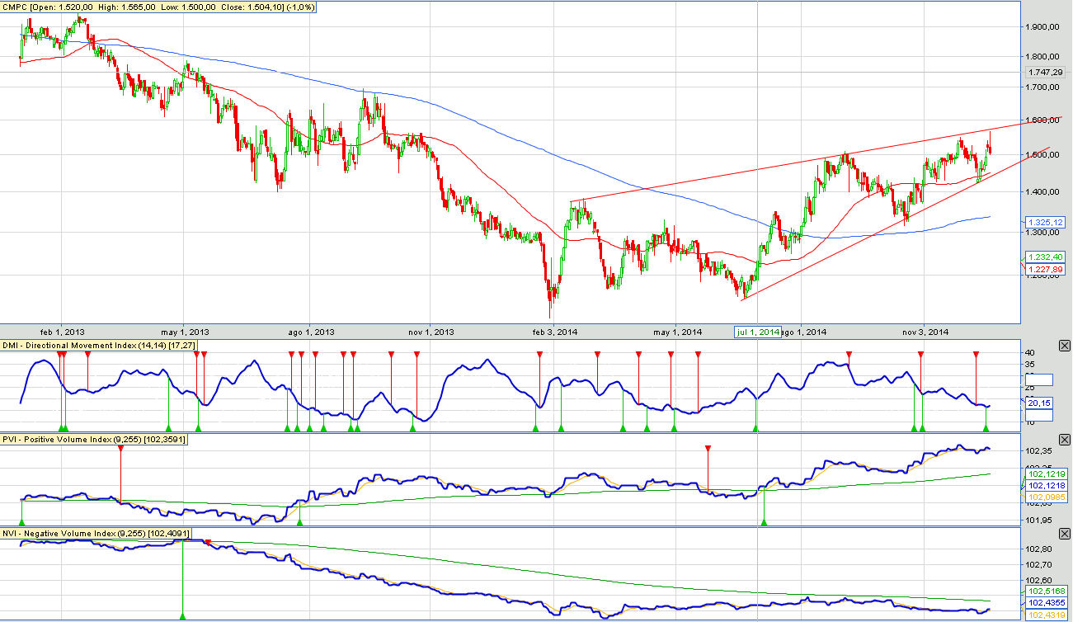Click the green 1.232,40 price axis tag
The width and height of the screenshot is (1073, 622).
pyautogui.click(x=1044, y=257)
